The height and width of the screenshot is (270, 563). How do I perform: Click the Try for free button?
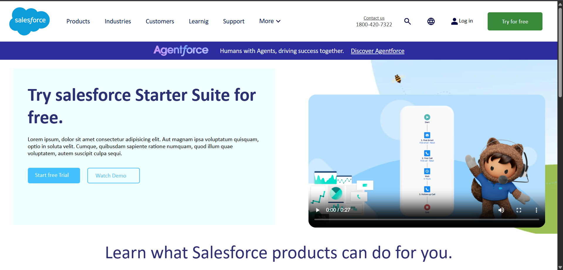click(x=515, y=21)
